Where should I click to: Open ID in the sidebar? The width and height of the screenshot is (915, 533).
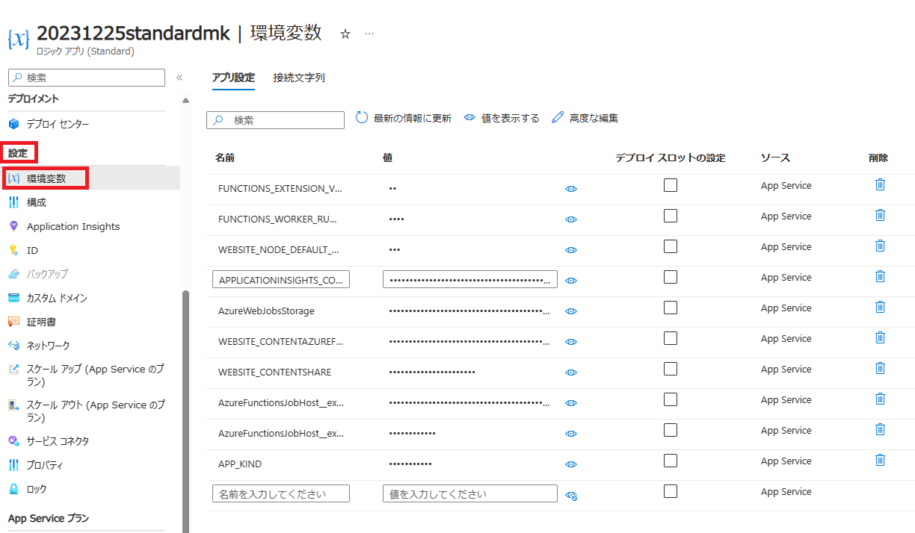tap(32, 250)
